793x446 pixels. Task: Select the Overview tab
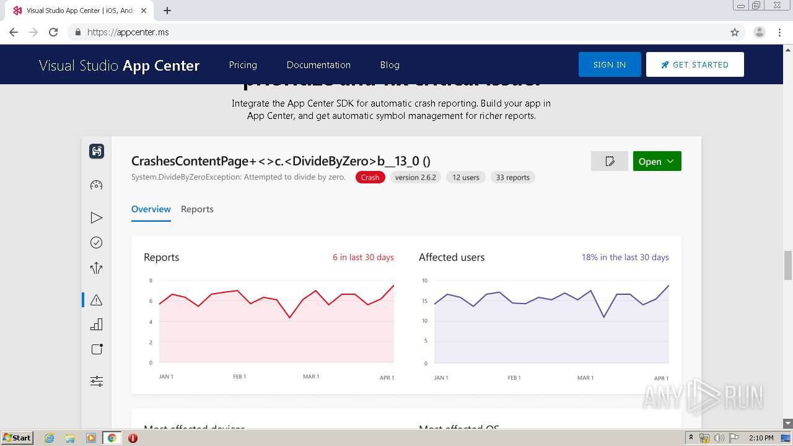151,209
